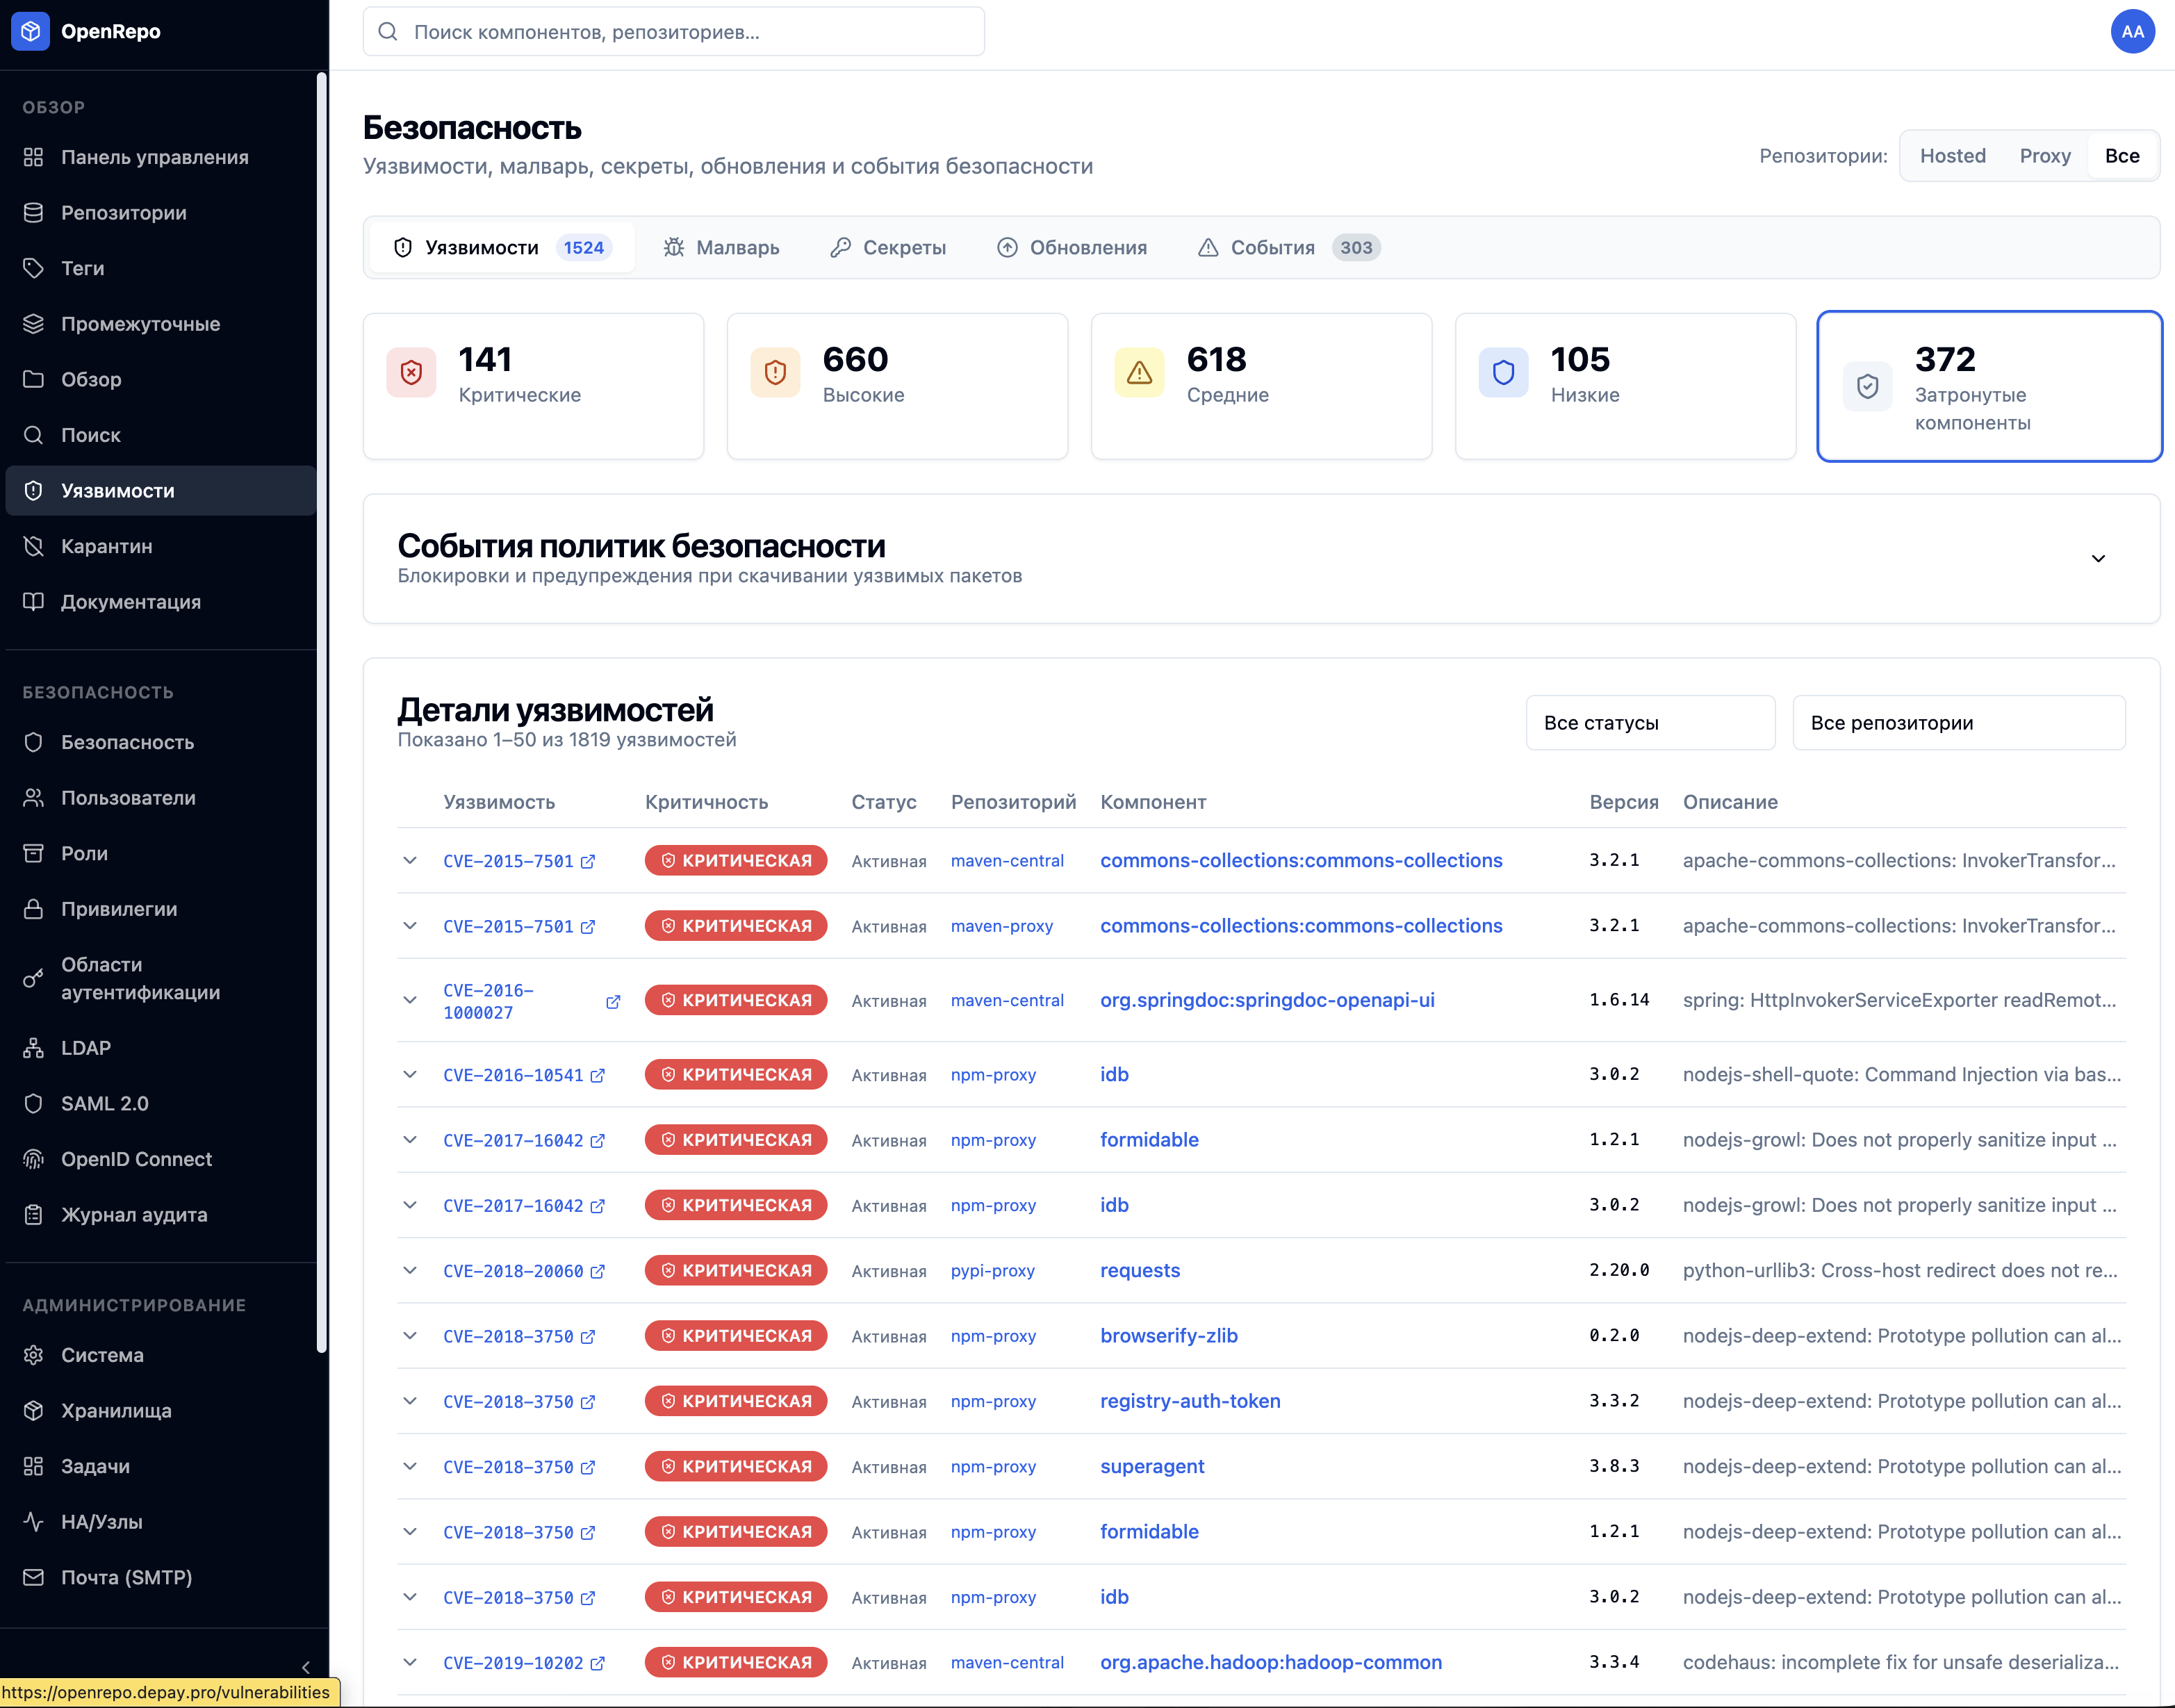Open Области аутентификации in the sidebar
The width and height of the screenshot is (2175, 1708).
(160, 978)
